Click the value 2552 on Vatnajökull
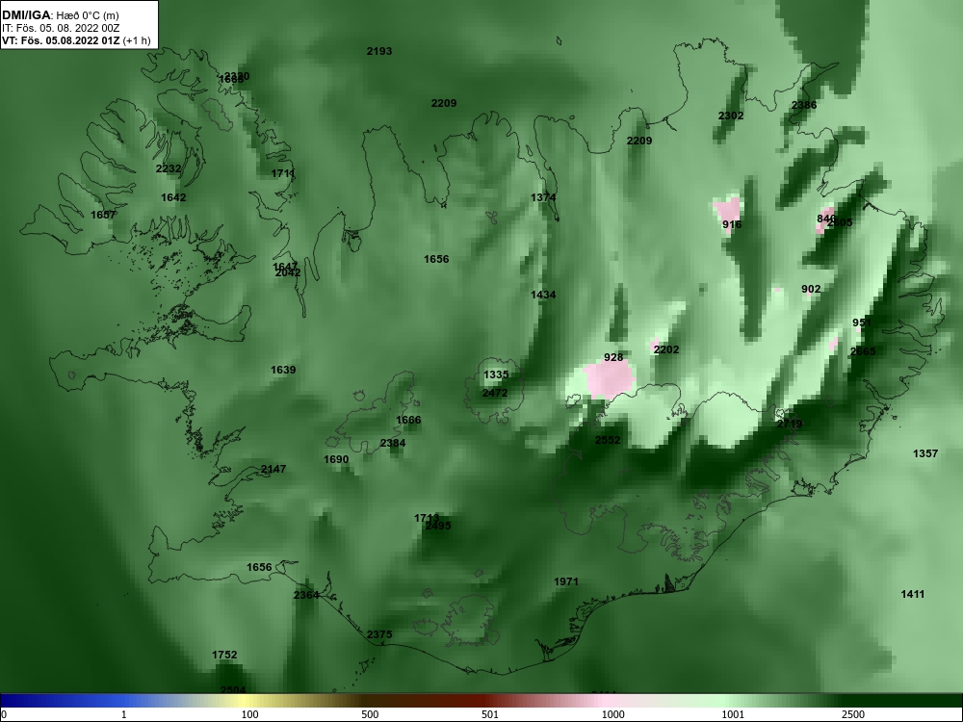 click(x=608, y=440)
